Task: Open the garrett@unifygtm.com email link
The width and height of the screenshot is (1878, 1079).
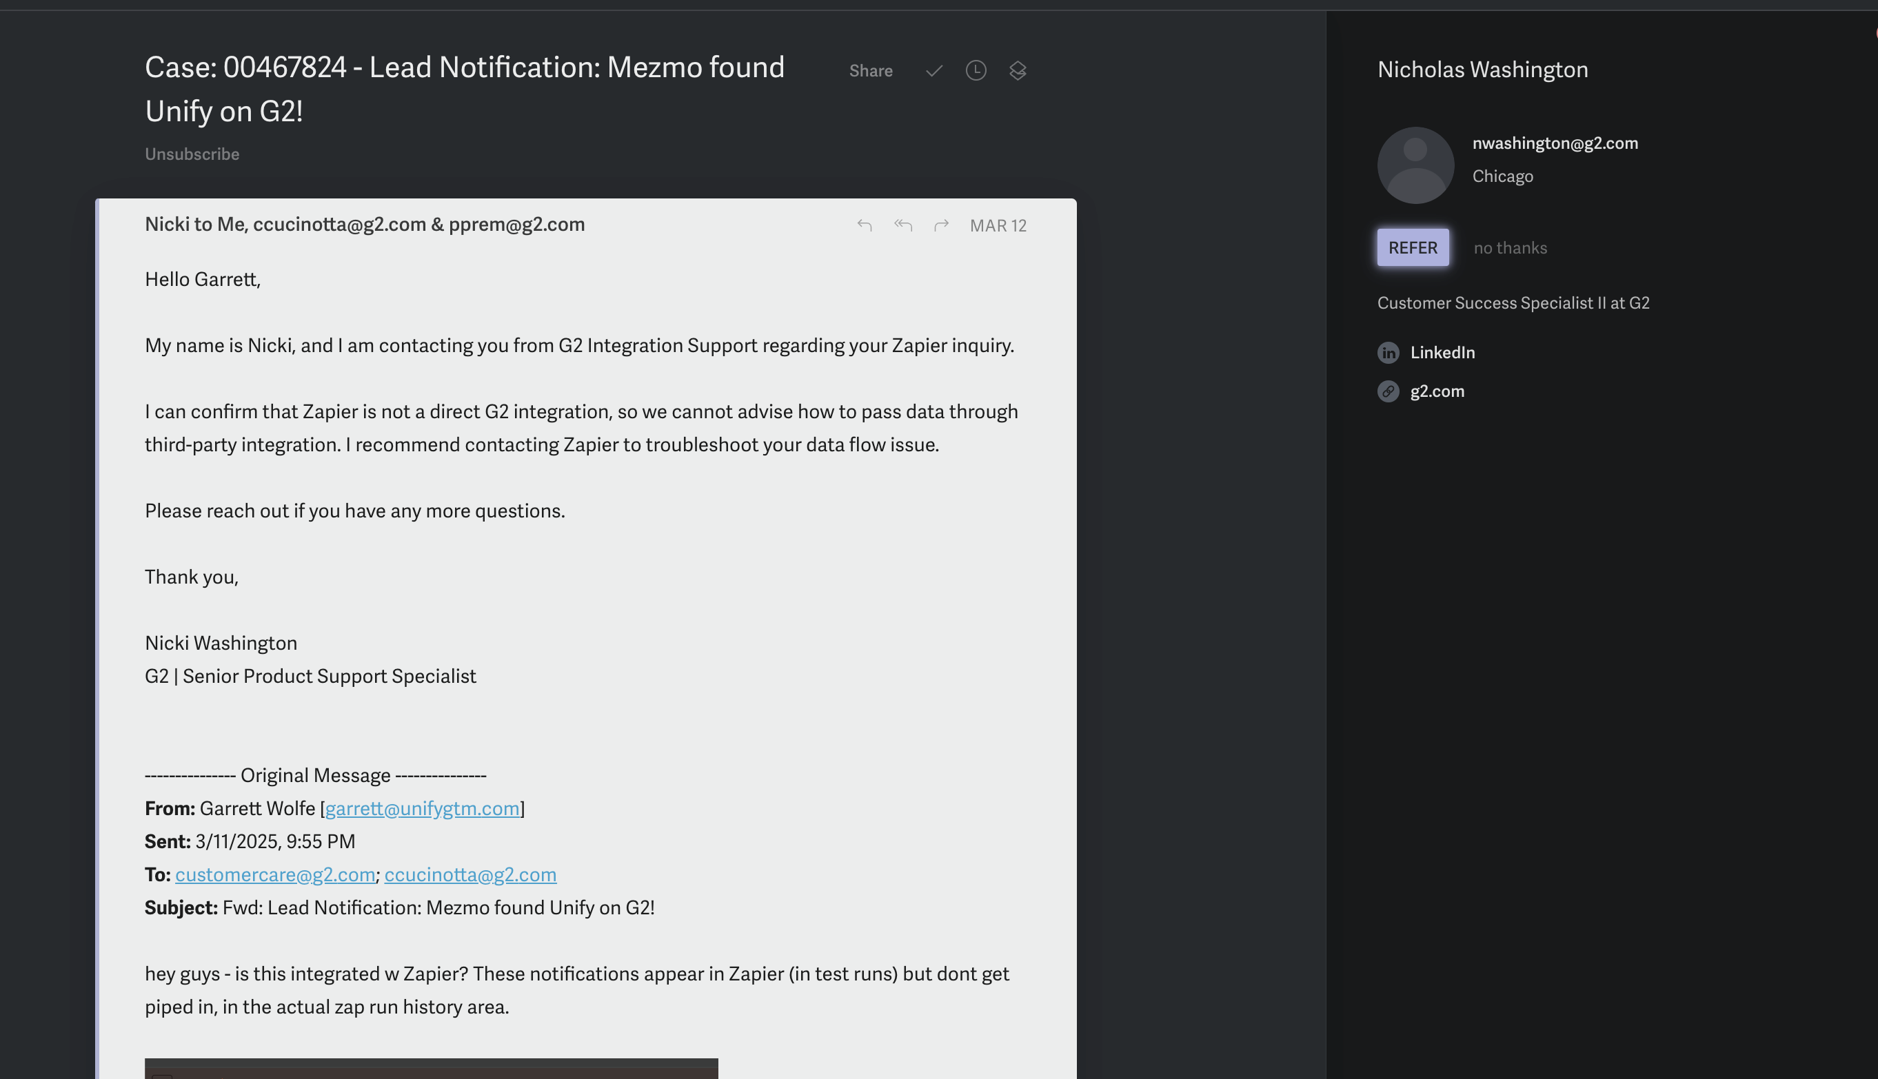Action: [x=422, y=808]
